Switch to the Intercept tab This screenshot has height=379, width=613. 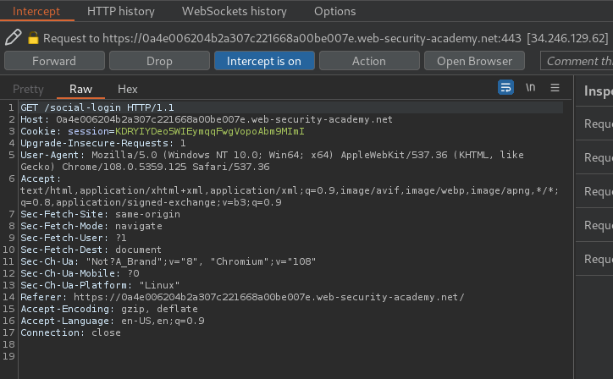tap(36, 11)
